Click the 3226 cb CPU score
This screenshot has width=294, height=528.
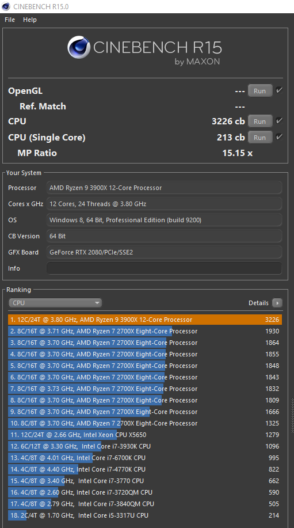click(228, 121)
